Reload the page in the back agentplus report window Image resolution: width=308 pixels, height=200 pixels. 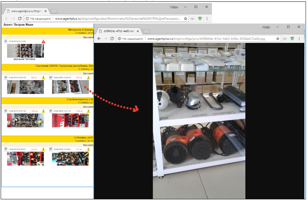20,19
